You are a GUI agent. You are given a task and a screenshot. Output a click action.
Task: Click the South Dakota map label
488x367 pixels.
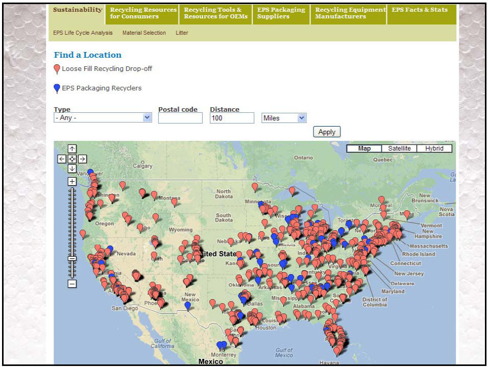coord(224,217)
